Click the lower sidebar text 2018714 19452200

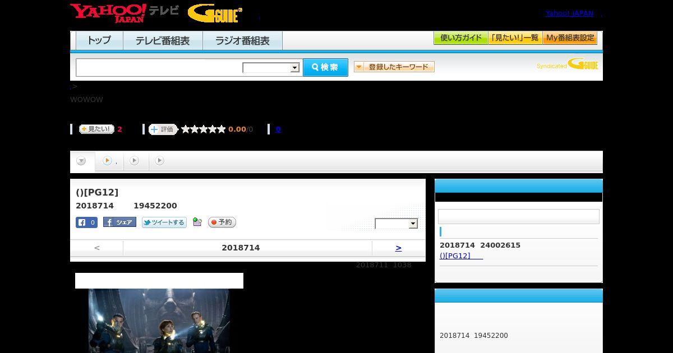pyautogui.click(x=474, y=336)
